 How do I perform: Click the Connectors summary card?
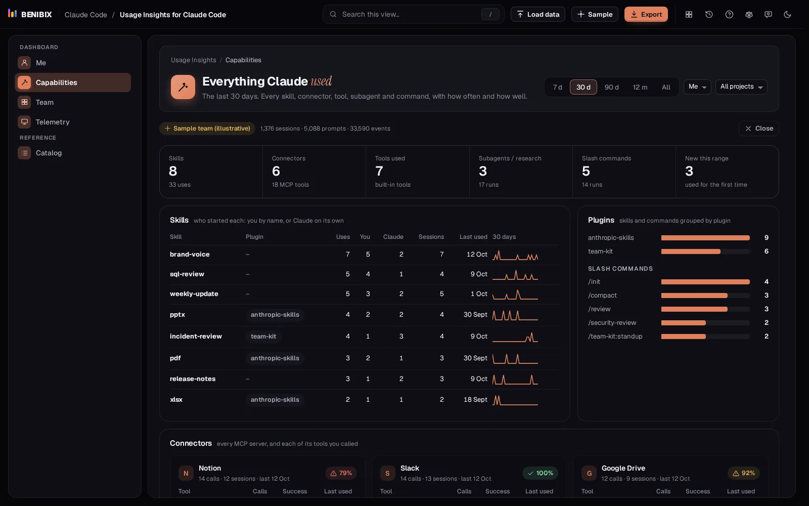[314, 172]
